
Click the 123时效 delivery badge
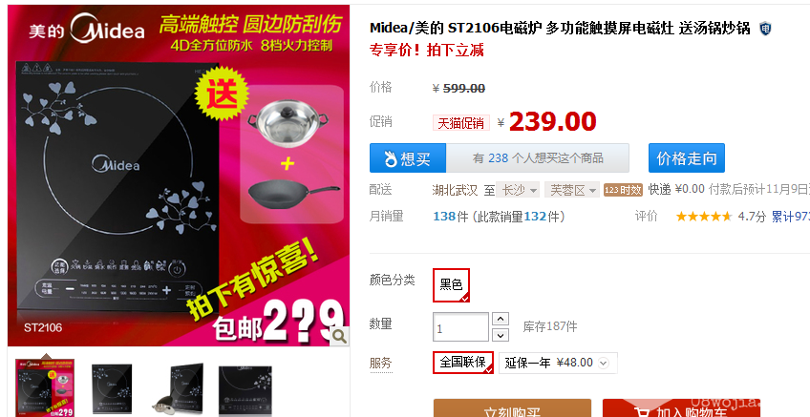coord(623,190)
